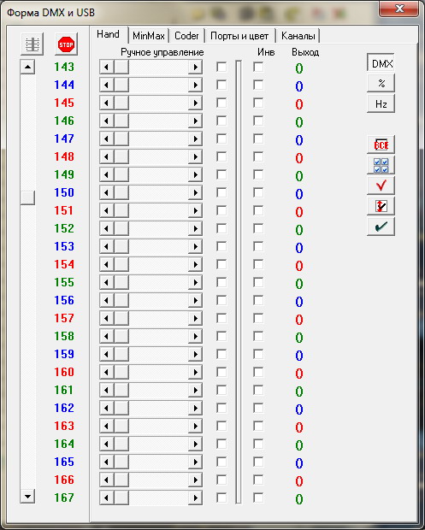Switch output display to percent mode
Viewport: 425px width, 530px height.
(x=381, y=83)
